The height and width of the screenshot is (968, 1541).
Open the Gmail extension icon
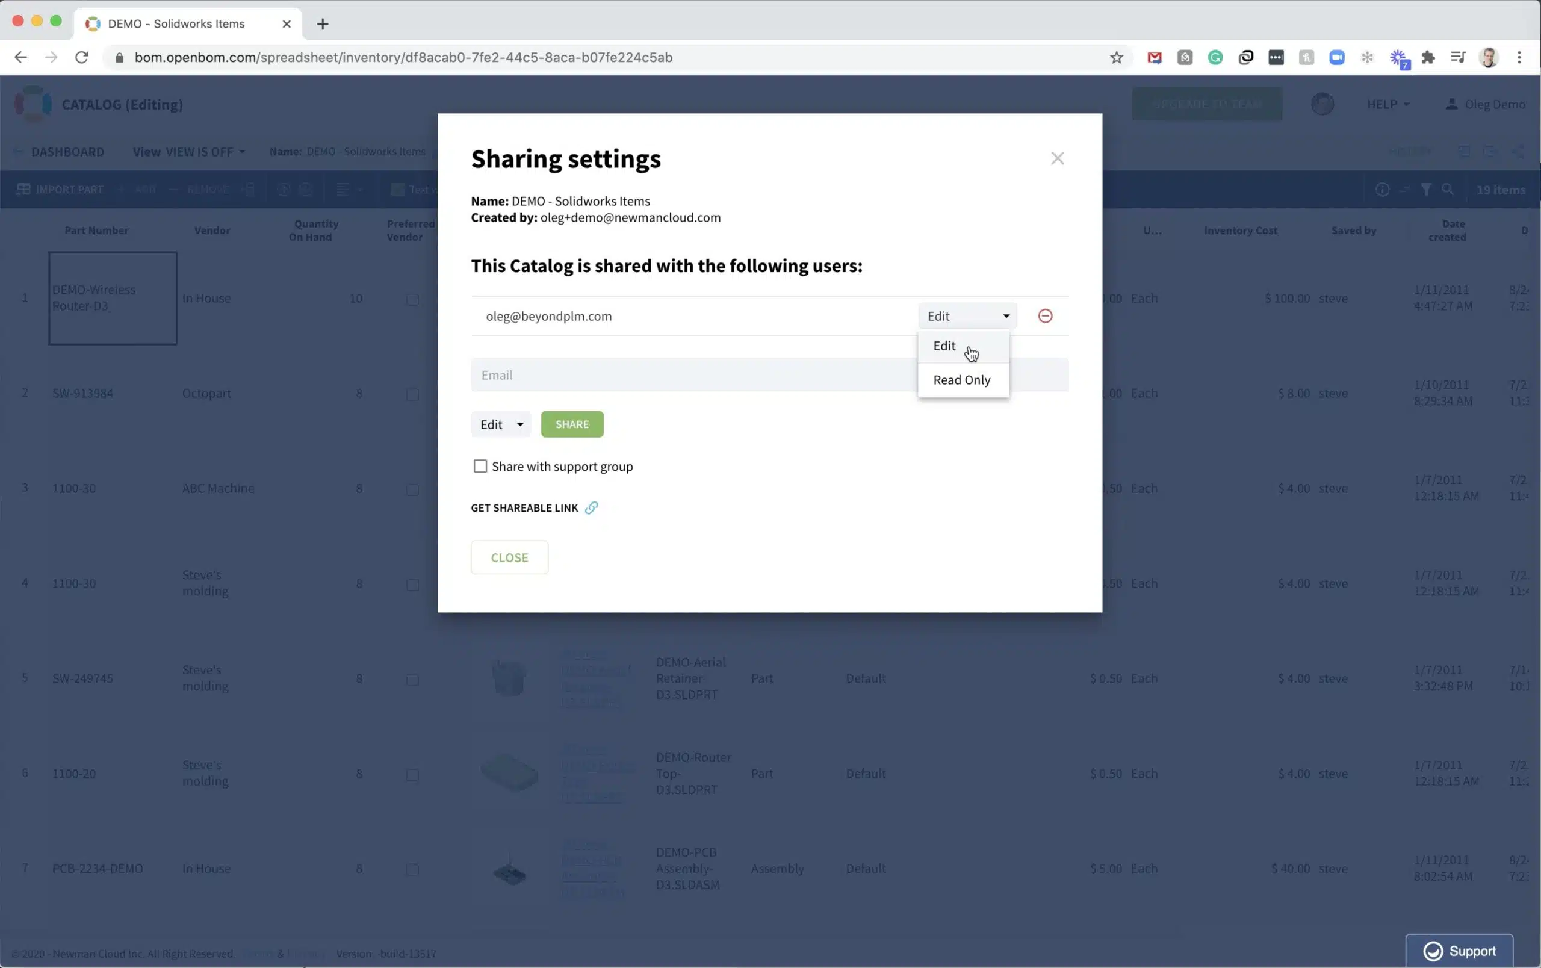coord(1155,58)
